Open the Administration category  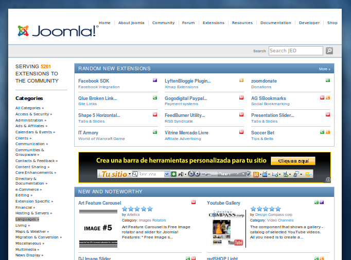click(31, 120)
